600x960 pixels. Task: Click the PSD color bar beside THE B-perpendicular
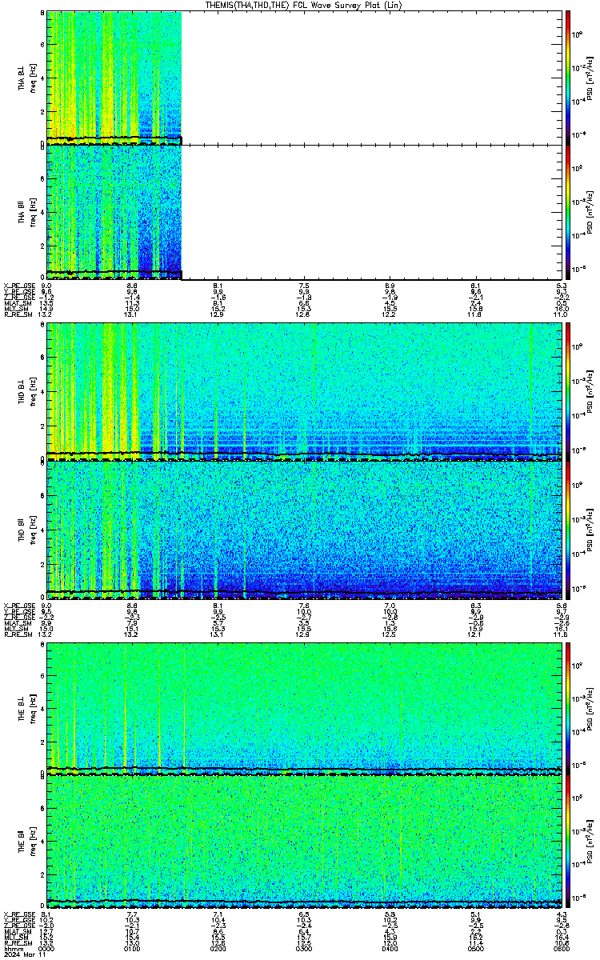(x=568, y=709)
